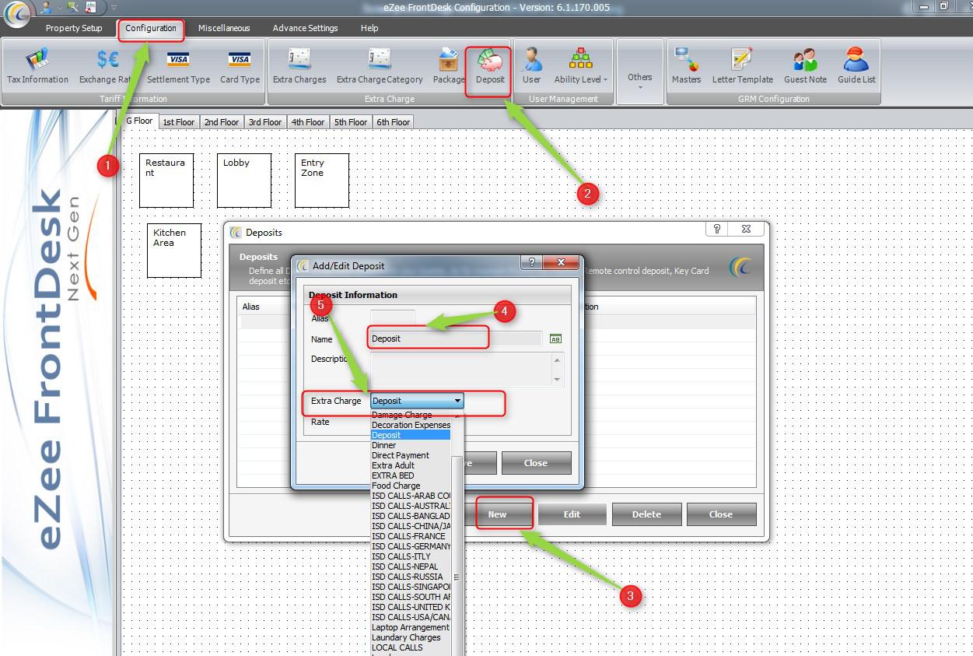Click the tools icon in quick access toolbar
The width and height of the screenshot is (973, 656).
click(x=73, y=7)
